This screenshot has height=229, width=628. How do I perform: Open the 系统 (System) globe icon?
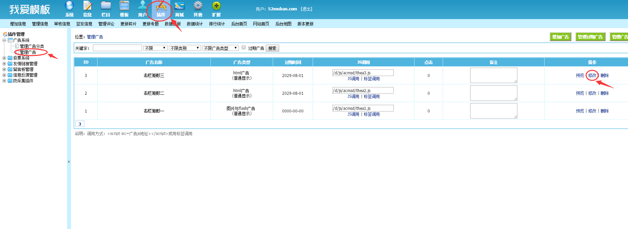69,6
